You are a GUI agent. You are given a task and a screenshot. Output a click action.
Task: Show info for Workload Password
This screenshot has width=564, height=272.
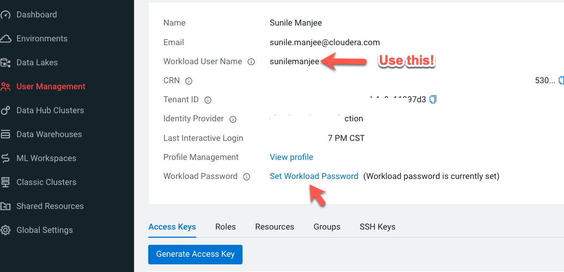tap(247, 177)
